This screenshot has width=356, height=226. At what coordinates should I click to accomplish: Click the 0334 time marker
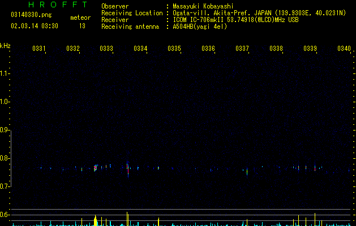point(140,48)
